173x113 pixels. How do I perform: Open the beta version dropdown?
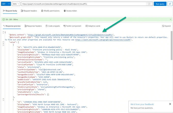[x=16, y=4]
